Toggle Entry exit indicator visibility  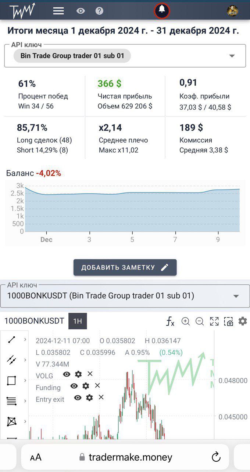[78, 398]
